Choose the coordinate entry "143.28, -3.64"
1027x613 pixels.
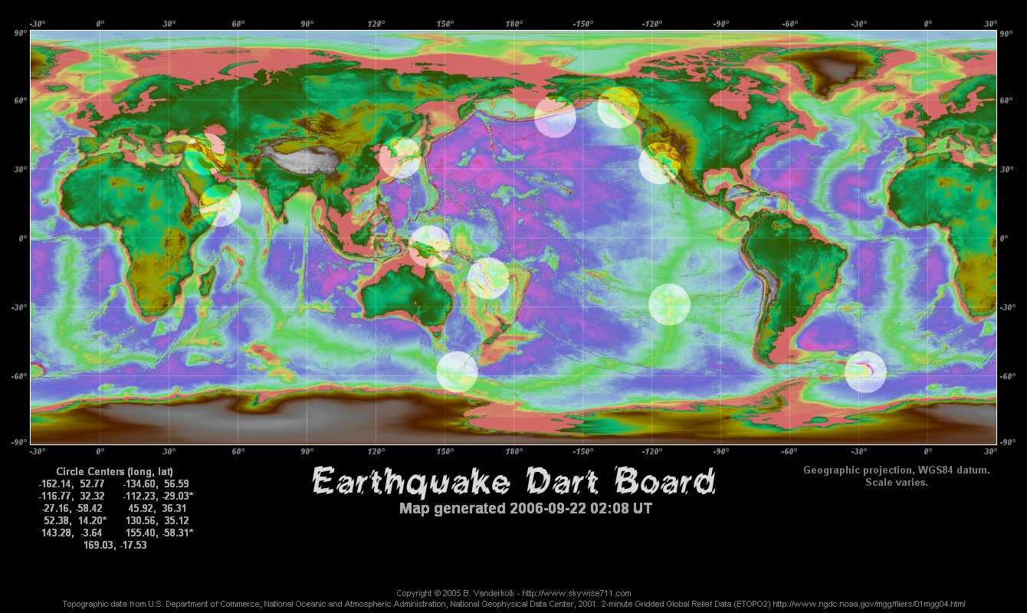[71, 533]
